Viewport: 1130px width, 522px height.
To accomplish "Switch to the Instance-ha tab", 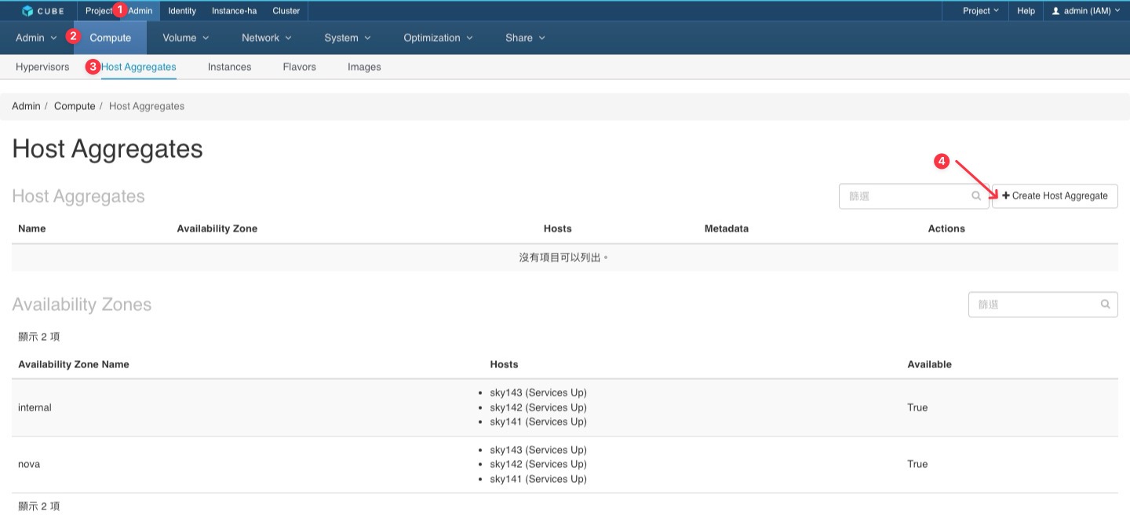I will point(234,11).
